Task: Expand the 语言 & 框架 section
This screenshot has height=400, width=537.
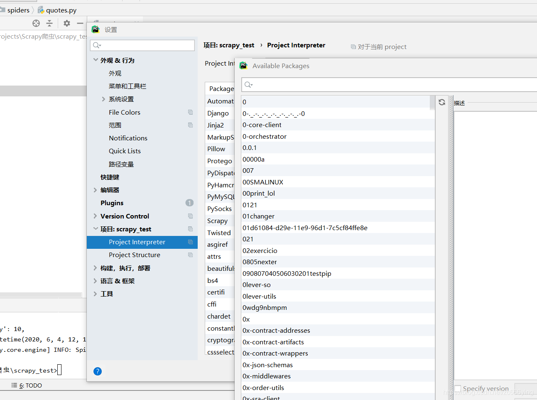Action: (x=96, y=281)
